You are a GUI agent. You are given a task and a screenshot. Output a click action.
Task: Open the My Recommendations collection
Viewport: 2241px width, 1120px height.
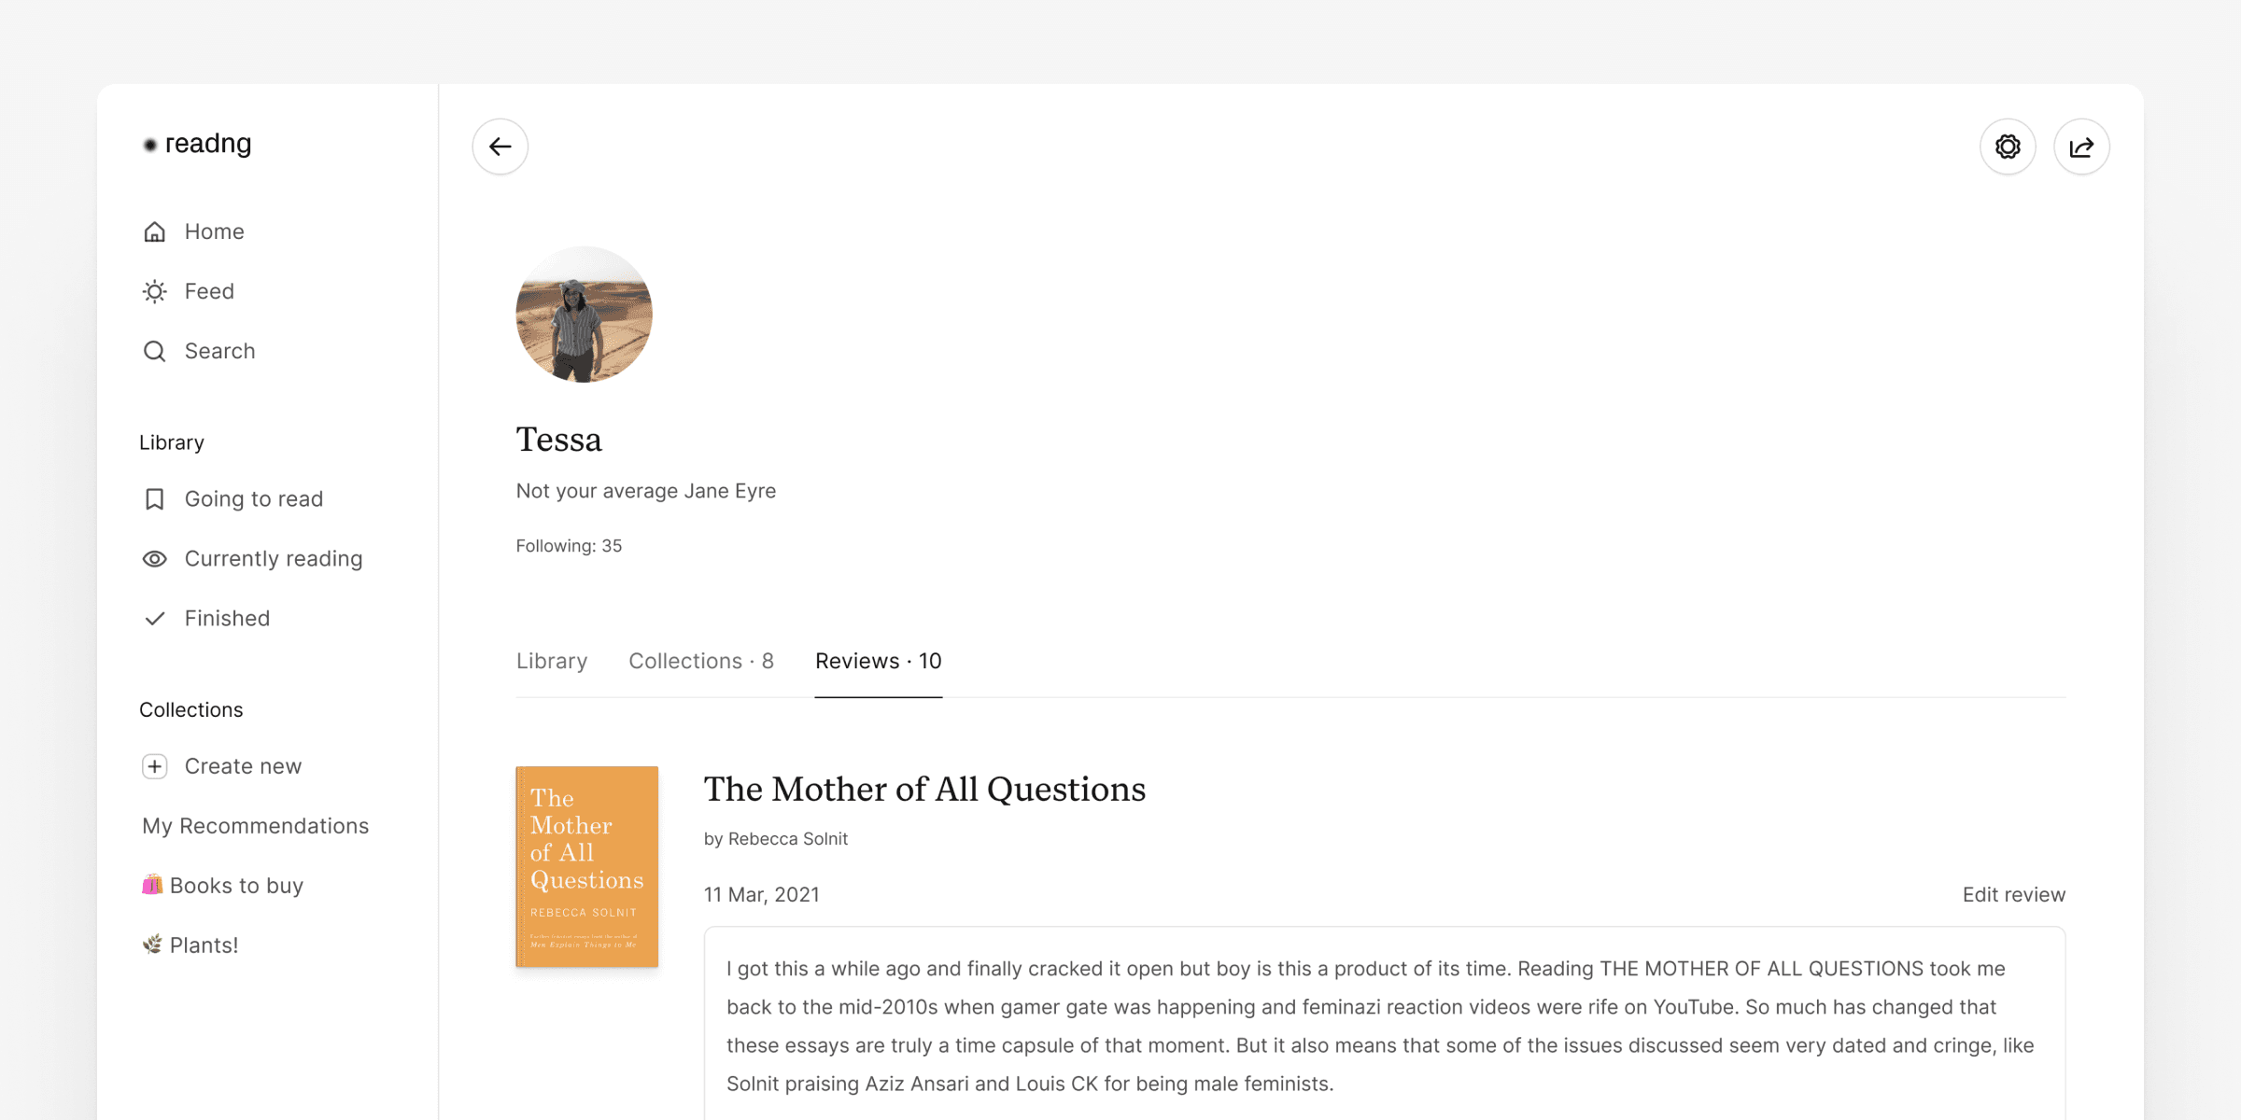click(x=256, y=826)
